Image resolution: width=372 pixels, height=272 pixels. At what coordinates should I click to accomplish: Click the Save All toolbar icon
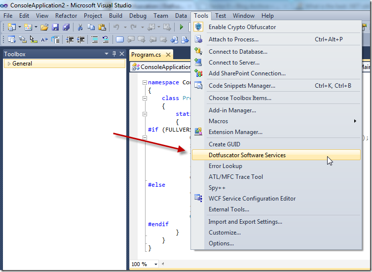65,27
